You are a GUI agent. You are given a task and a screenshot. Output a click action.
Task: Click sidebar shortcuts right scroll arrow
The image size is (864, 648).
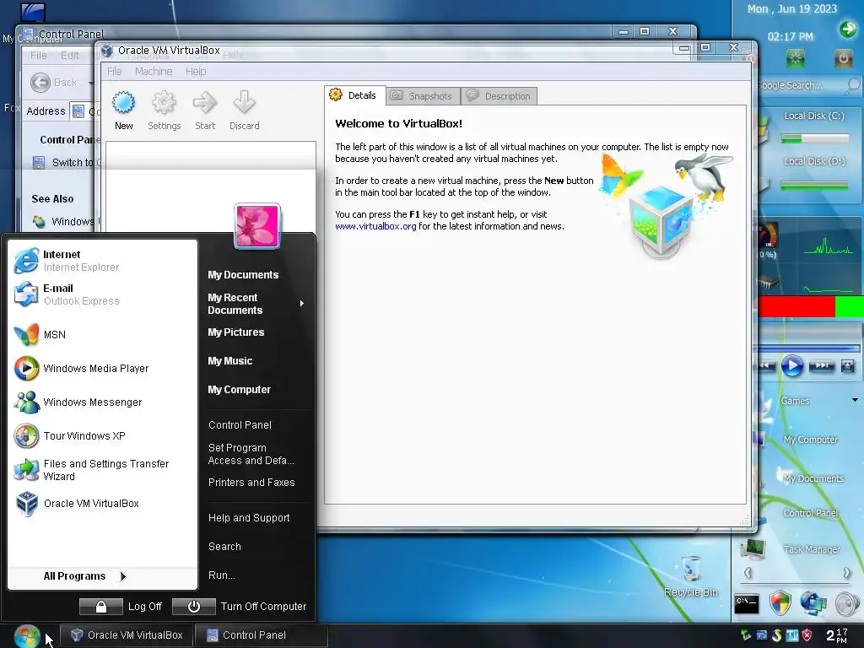846,573
